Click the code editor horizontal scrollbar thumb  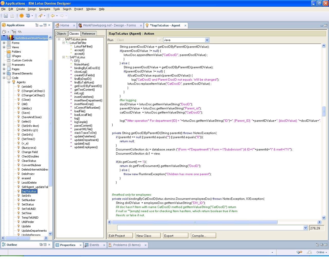pyautogui.click(x=195, y=222)
